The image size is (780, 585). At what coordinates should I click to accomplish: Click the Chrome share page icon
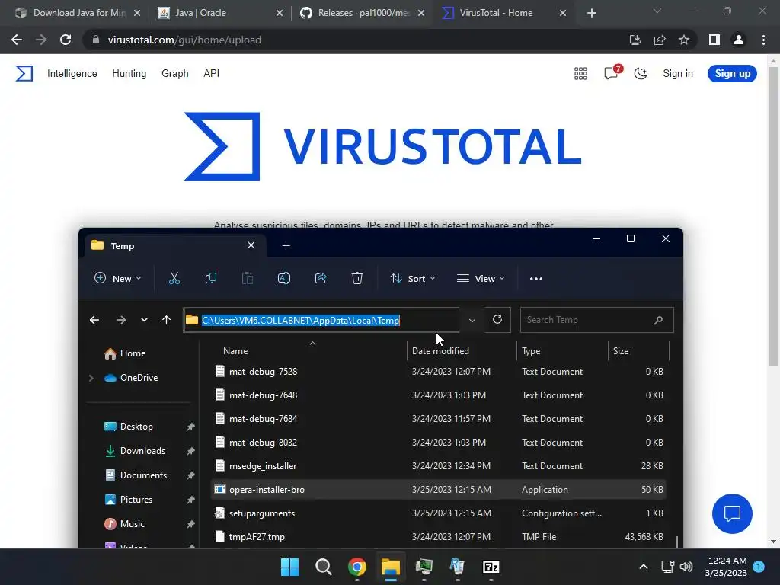tap(660, 40)
